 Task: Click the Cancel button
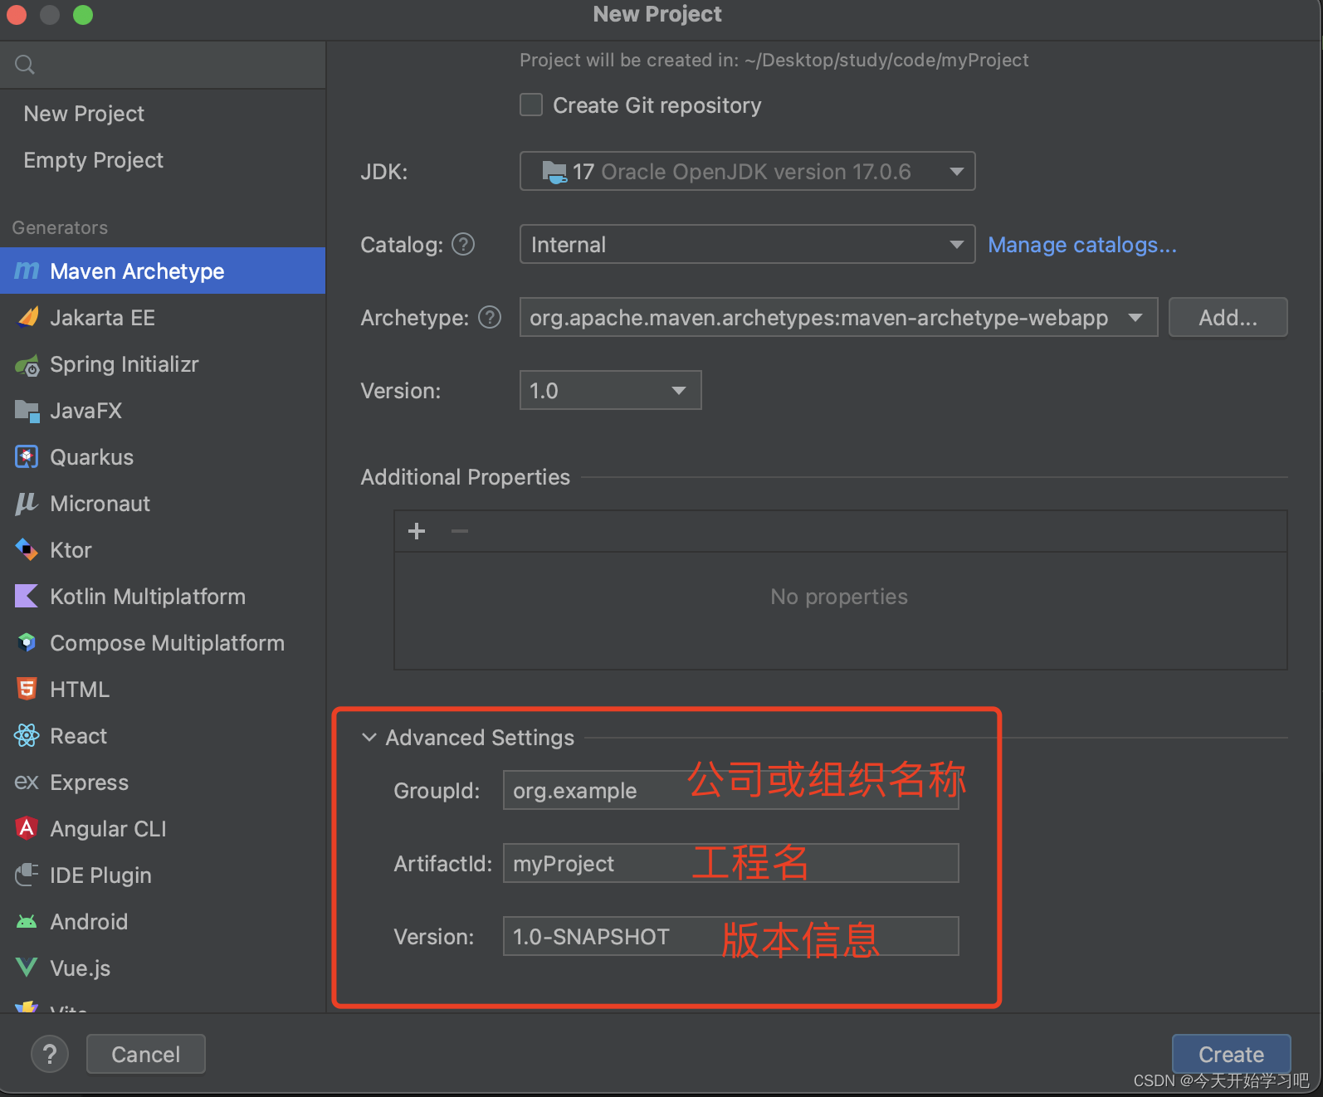point(145,1054)
